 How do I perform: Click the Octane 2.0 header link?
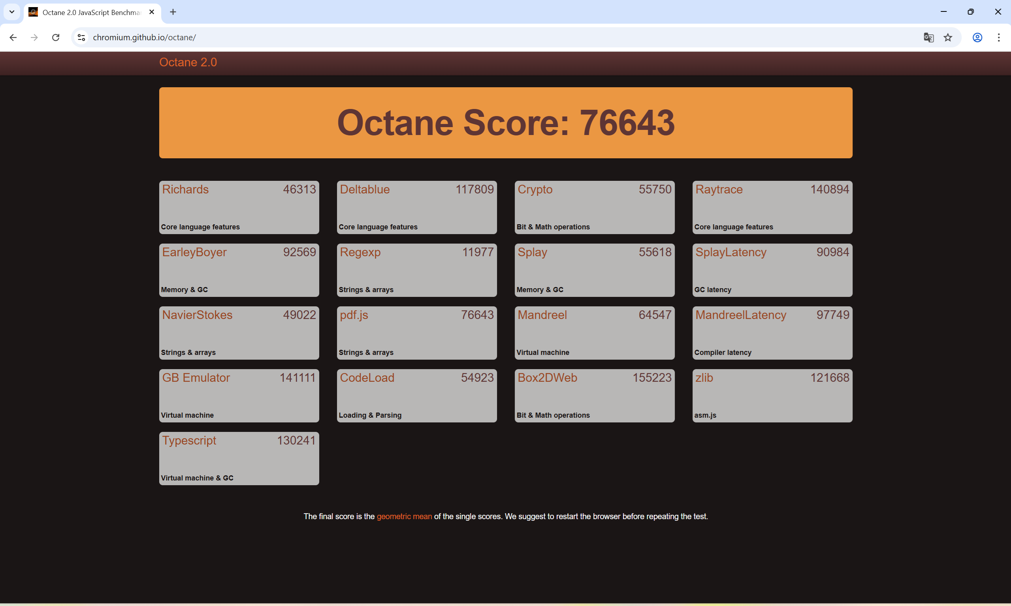[x=188, y=62]
